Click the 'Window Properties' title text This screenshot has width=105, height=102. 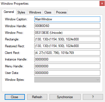pyautogui.click(x=15, y=4)
